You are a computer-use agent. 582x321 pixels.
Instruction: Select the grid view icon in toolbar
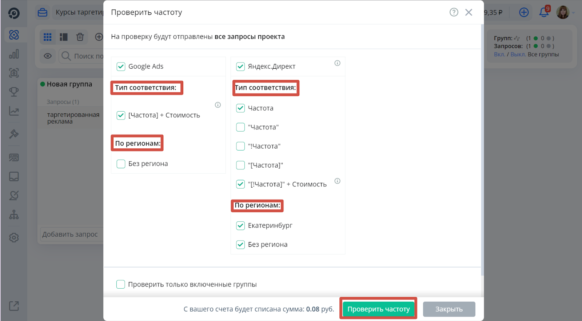coord(48,37)
